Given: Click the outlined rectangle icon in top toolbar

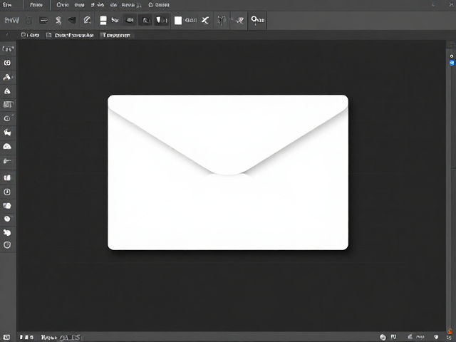Looking at the screenshot, I should (28, 20).
